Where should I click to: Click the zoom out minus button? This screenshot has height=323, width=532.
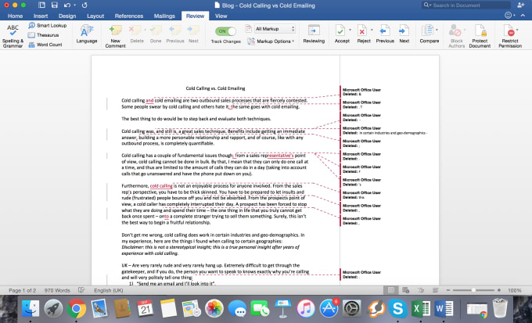coord(448,290)
